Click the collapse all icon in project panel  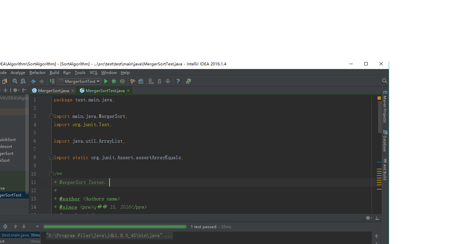5,90
